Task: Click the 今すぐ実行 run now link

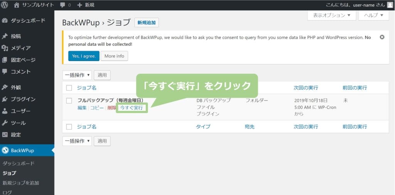Action: [132, 108]
